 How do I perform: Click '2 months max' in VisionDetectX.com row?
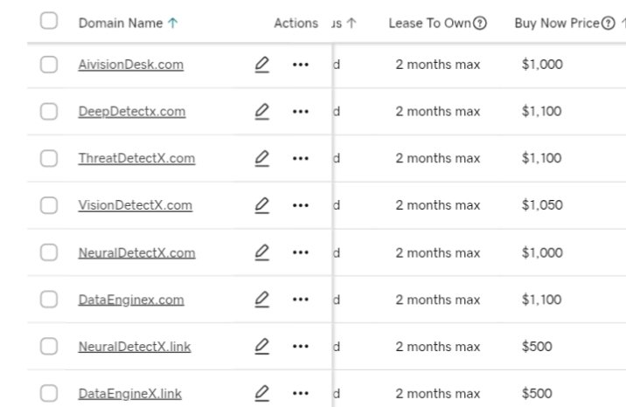(438, 206)
